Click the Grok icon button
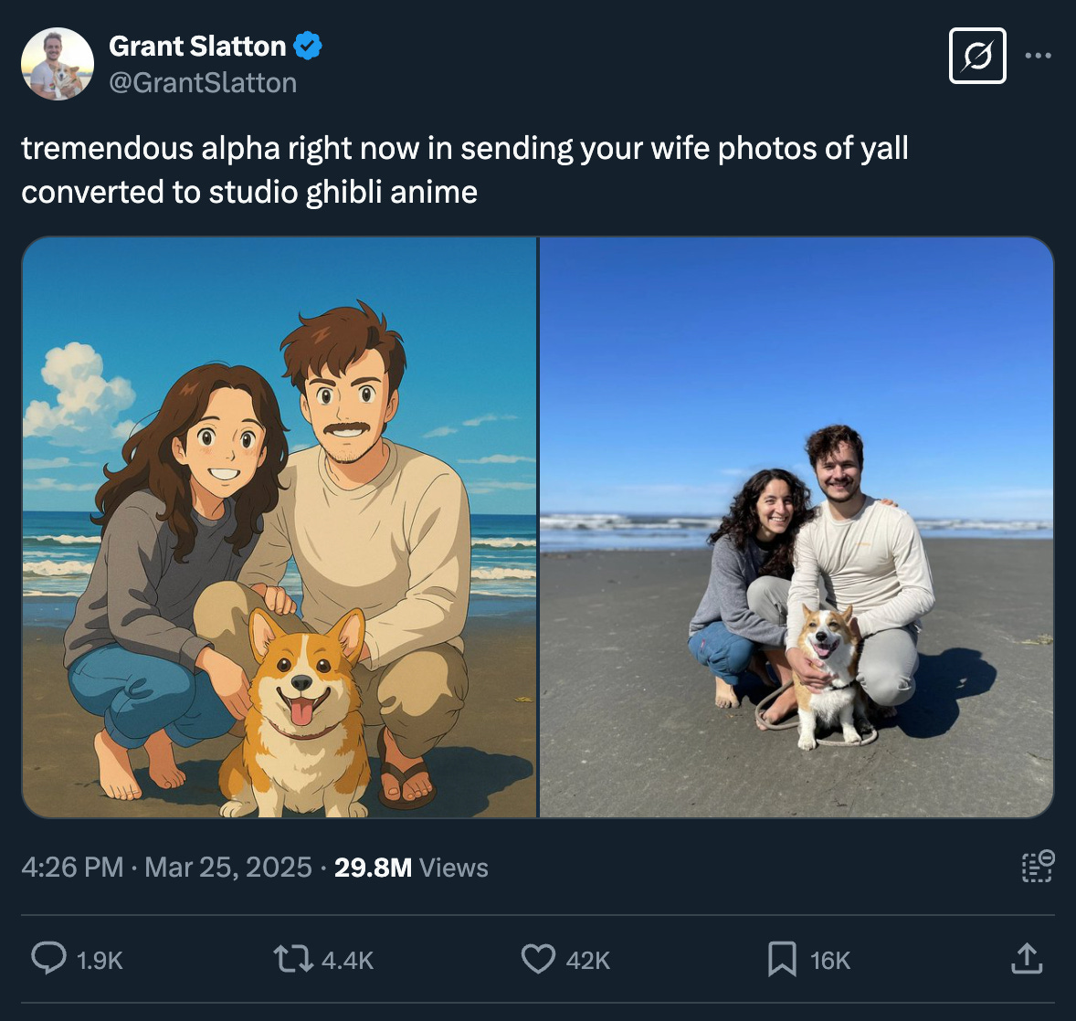Image resolution: width=1076 pixels, height=1021 pixels. (x=977, y=56)
